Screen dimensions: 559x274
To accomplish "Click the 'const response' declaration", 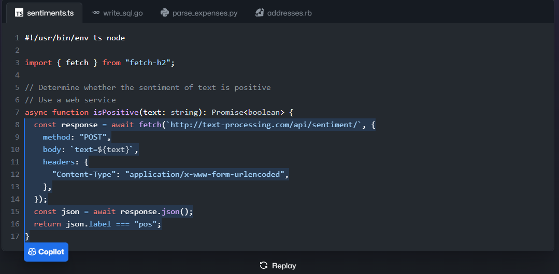I will click(x=66, y=125).
